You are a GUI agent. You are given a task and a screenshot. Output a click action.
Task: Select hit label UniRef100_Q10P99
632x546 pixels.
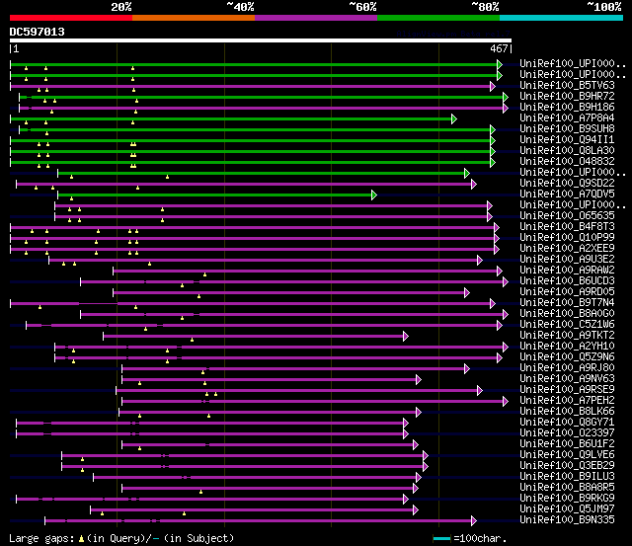point(567,238)
